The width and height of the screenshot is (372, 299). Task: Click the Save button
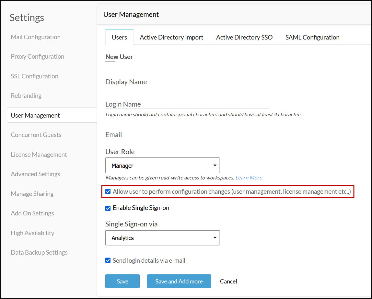[x=122, y=281]
